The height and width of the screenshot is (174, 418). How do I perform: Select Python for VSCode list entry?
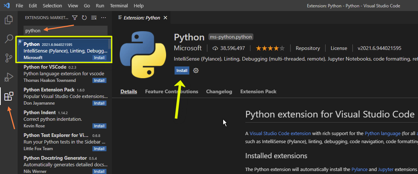65,73
